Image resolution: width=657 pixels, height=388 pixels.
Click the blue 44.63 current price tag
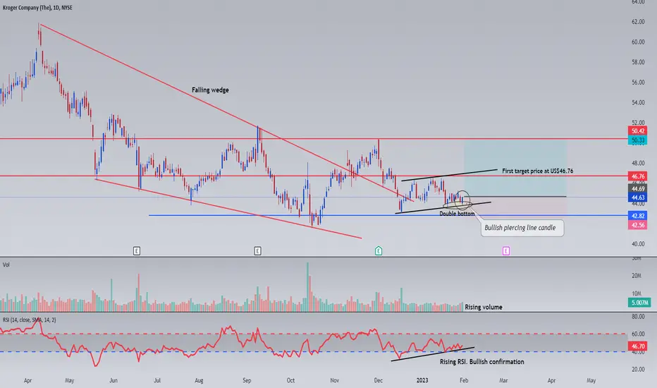(x=637, y=197)
